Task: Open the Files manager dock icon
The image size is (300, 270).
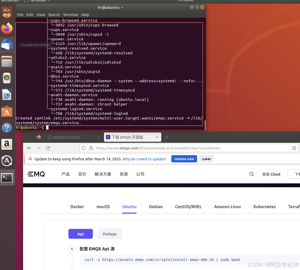Action: pyautogui.click(x=7, y=62)
